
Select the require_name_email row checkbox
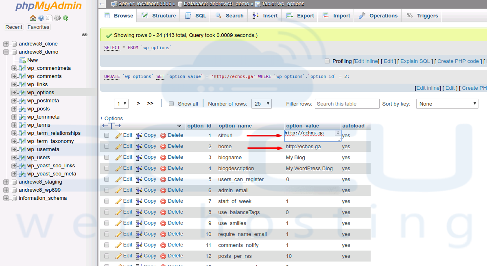pyautogui.click(x=107, y=234)
